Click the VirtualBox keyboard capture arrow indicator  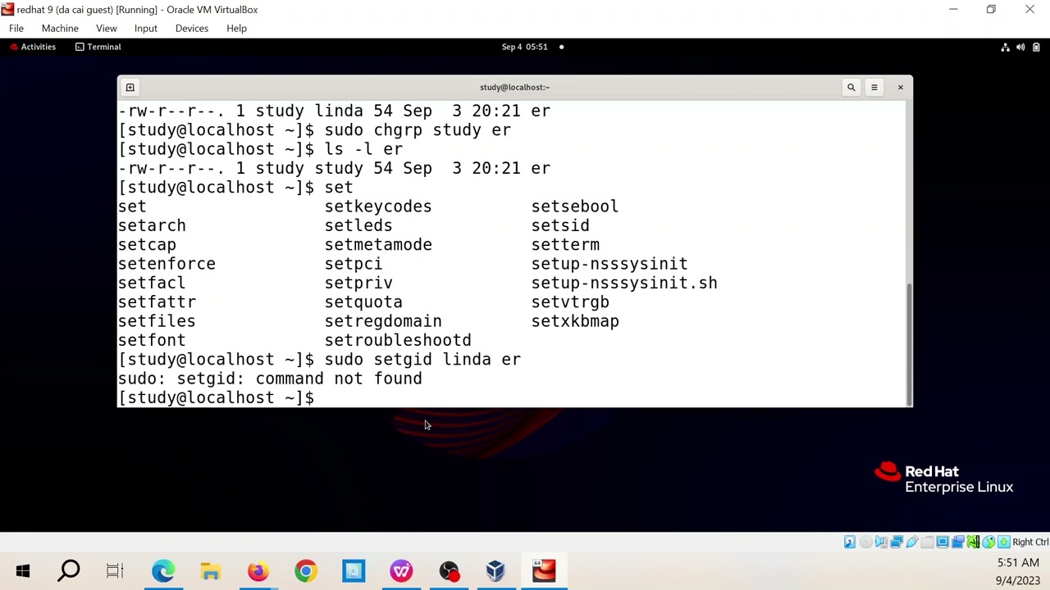click(1003, 542)
